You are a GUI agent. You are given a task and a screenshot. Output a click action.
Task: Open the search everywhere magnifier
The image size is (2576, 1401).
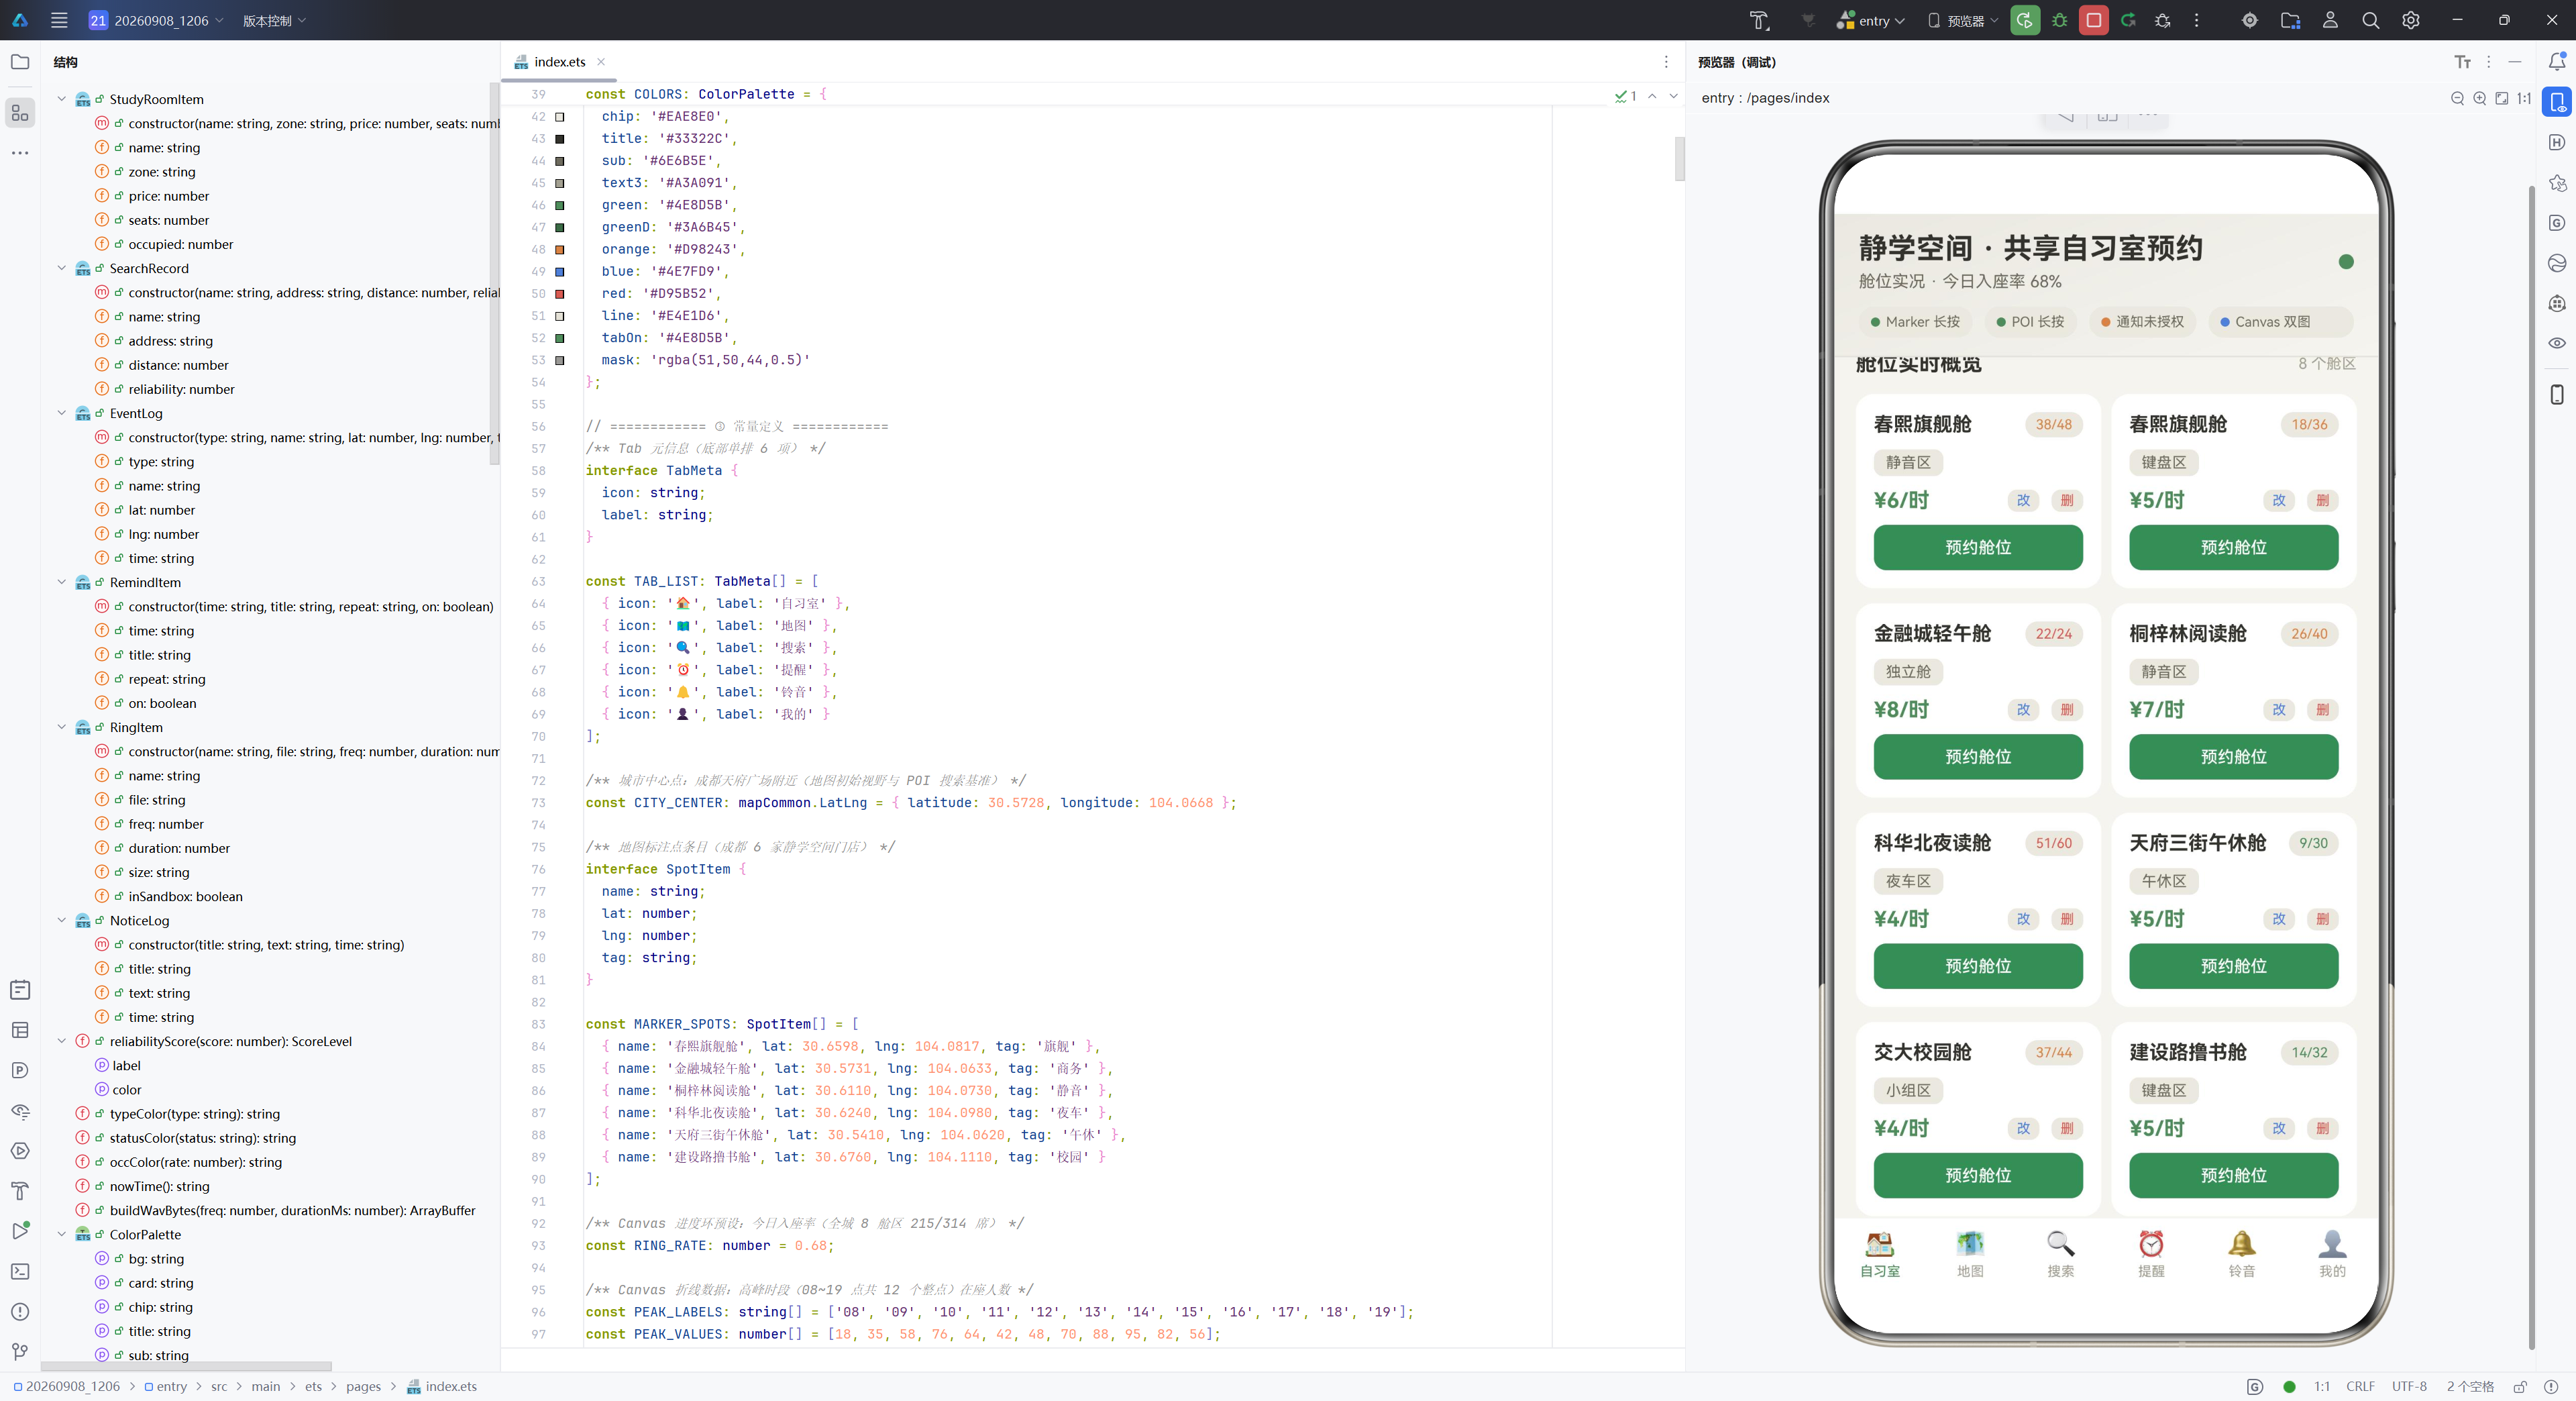pyautogui.click(x=2370, y=20)
